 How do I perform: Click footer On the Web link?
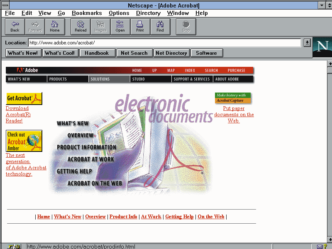pyautogui.click(x=211, y=217)
